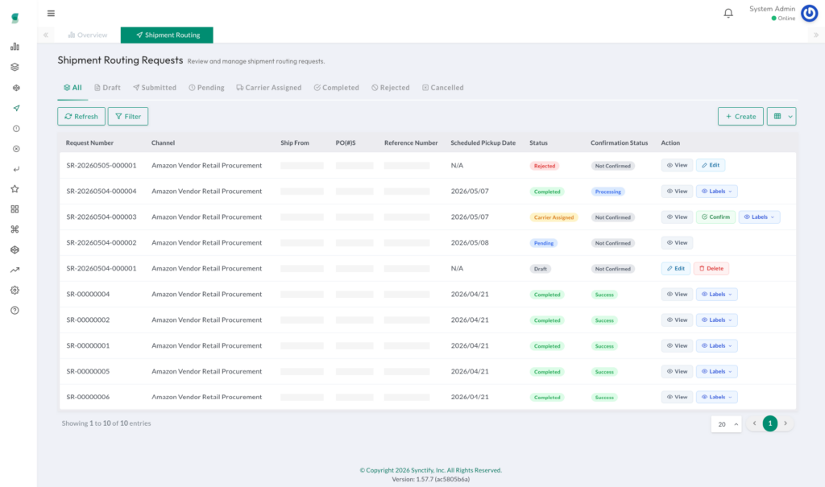
Task: Click the Refresh button
Action: tap(81, 116)
